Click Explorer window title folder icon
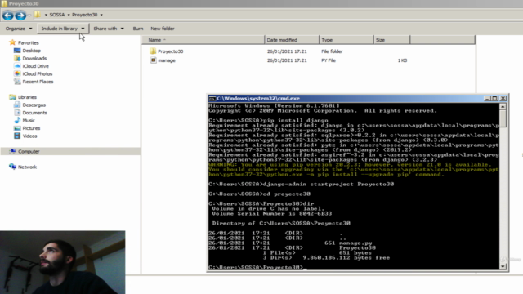Viewport: 523px width, 294px height. [x=4, y=3]
